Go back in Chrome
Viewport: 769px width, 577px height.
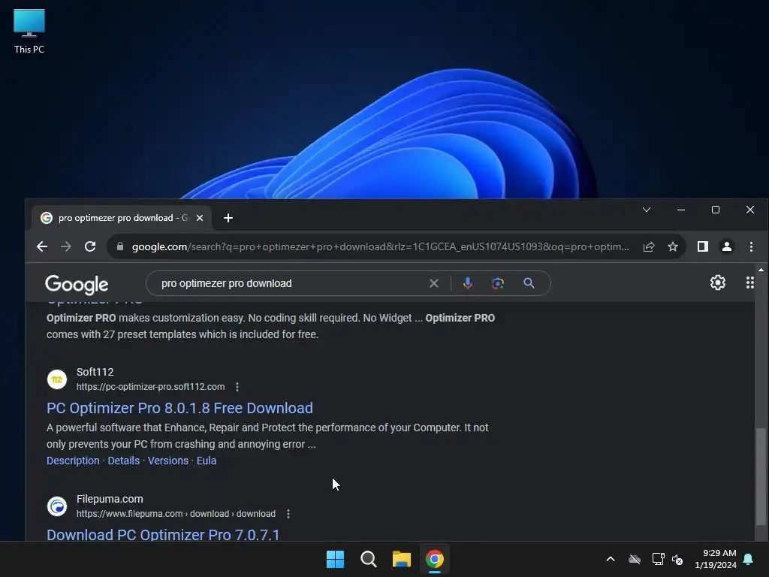pyautogui.click(x=42, y=246)
